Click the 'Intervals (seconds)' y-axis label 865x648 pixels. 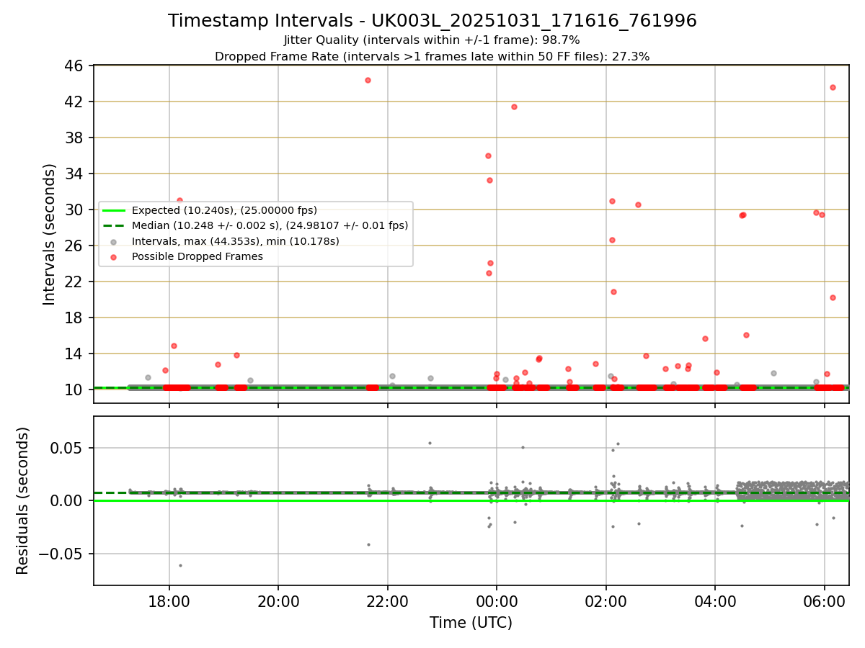pos(50,234)
